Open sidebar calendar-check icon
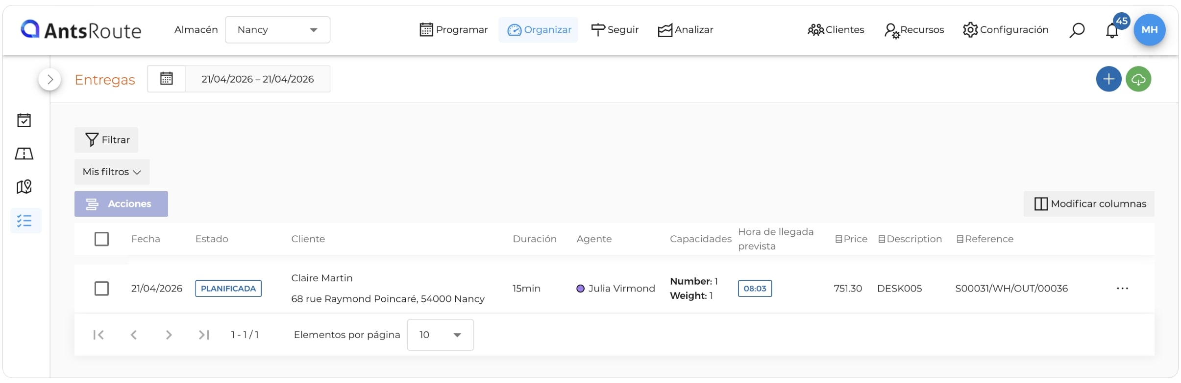The height and width of the screenshot is (383, 1181). click(24, 120)
